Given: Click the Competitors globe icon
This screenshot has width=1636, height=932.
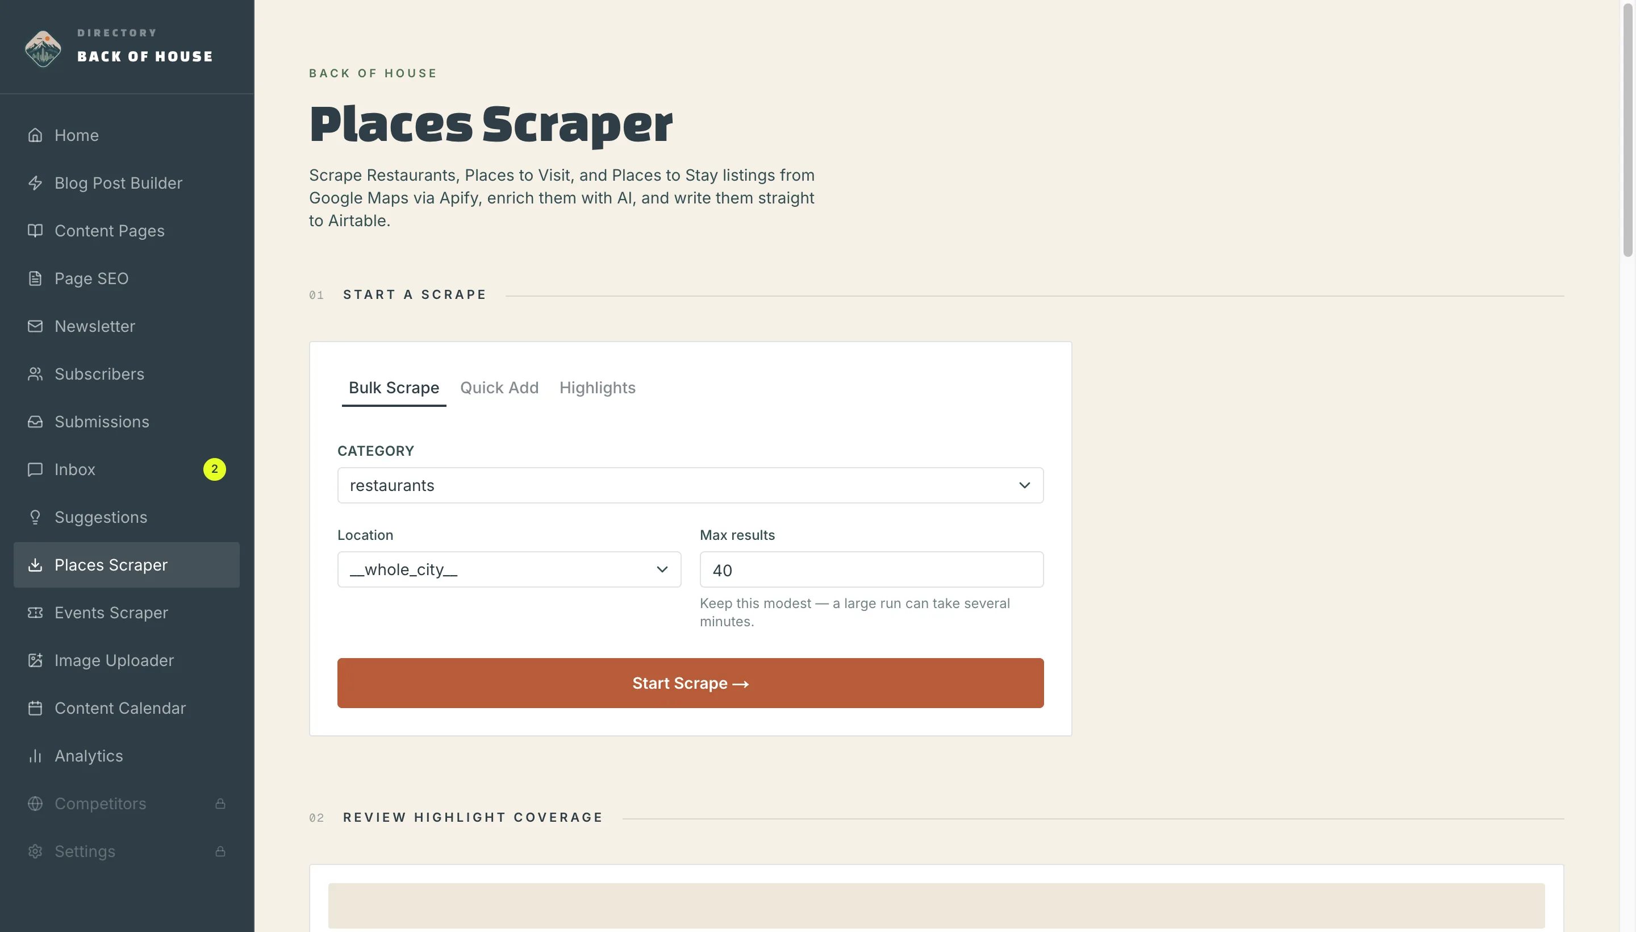Looking at the screenshot, I should (35, 804).
